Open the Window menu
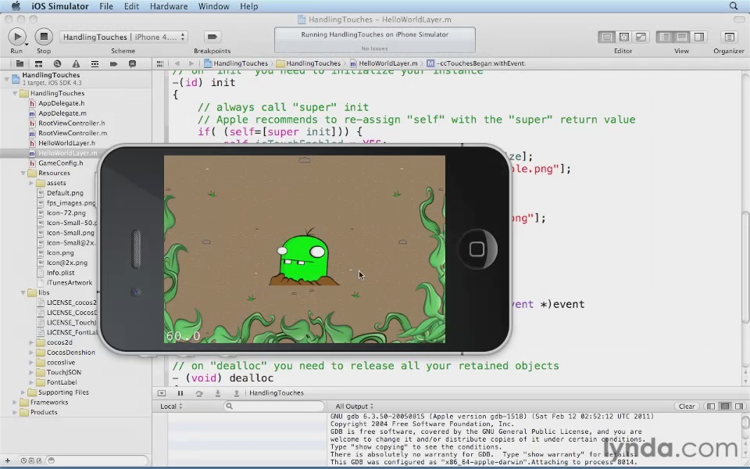 [214, 6]
